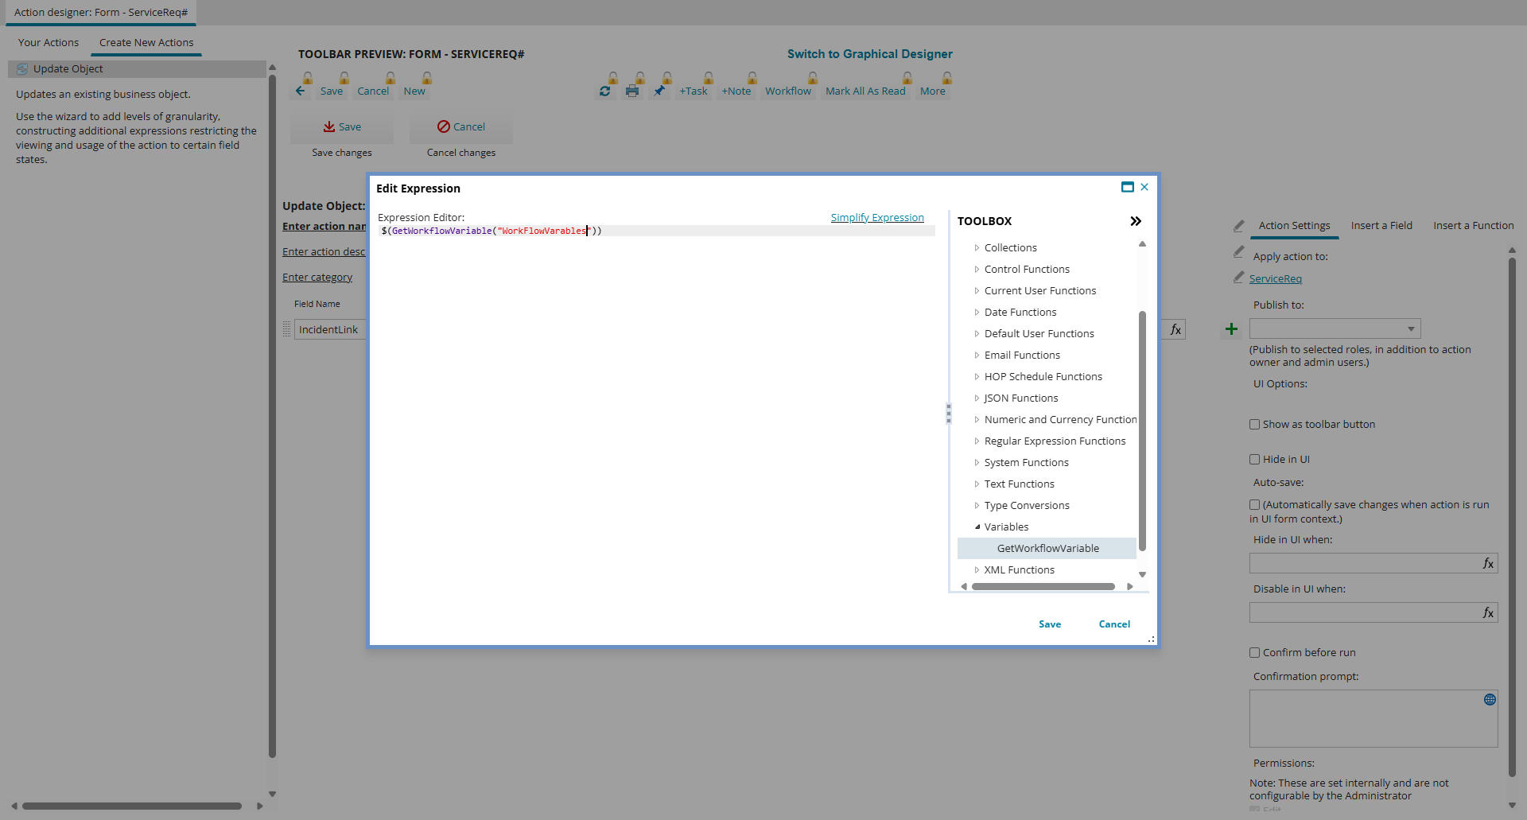Click the pin icon in toolbar preview
Image resolution: width=1527 pixels, height=820 pixels.
(x=659, y=91)
